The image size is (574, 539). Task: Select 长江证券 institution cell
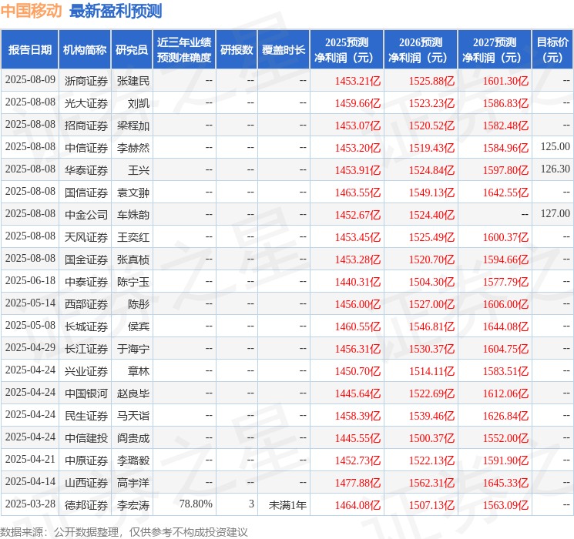coord(86,349)
